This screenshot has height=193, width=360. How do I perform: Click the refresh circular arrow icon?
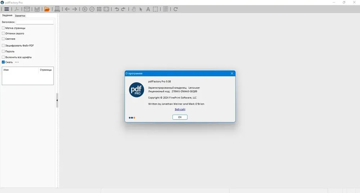click(176, 9)
